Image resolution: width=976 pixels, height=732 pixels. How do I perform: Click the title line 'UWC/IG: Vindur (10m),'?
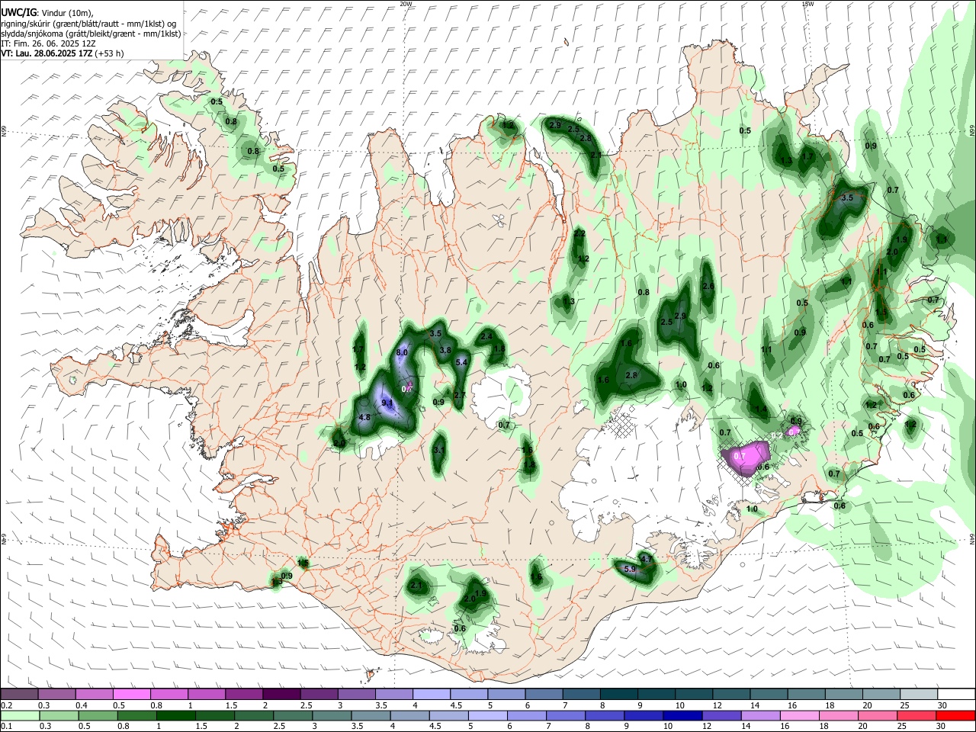coord(47,12)
